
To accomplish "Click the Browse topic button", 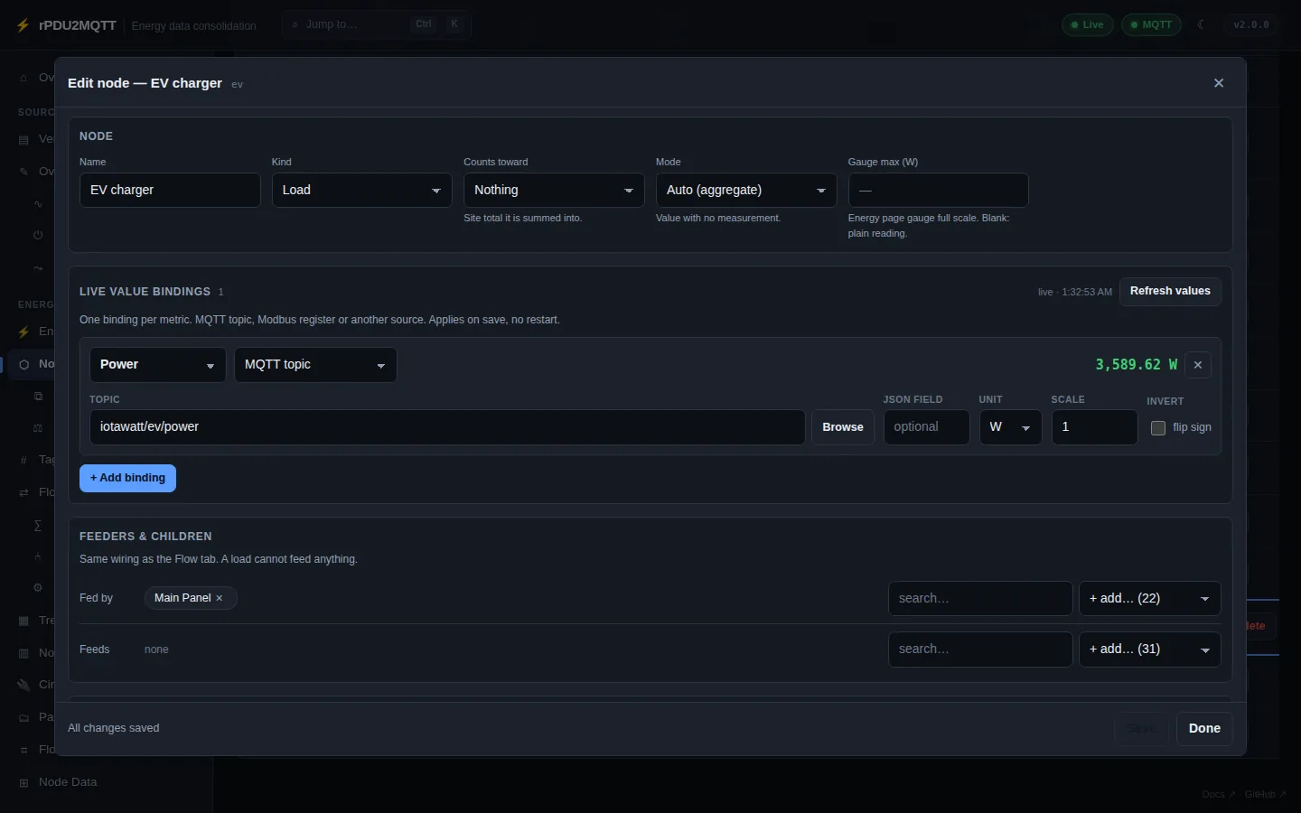I will tap(843, 427).
